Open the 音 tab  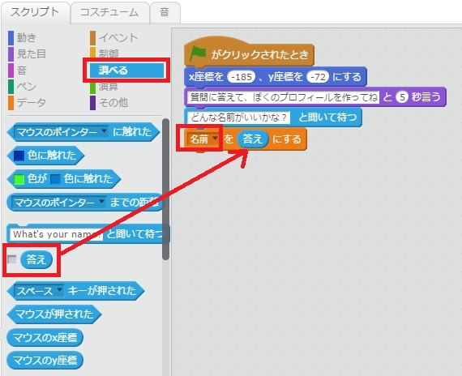tap(165, 12)
